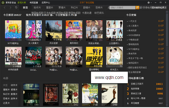
Task: Open the 爱情片 category tab
Action: (62, 8)
